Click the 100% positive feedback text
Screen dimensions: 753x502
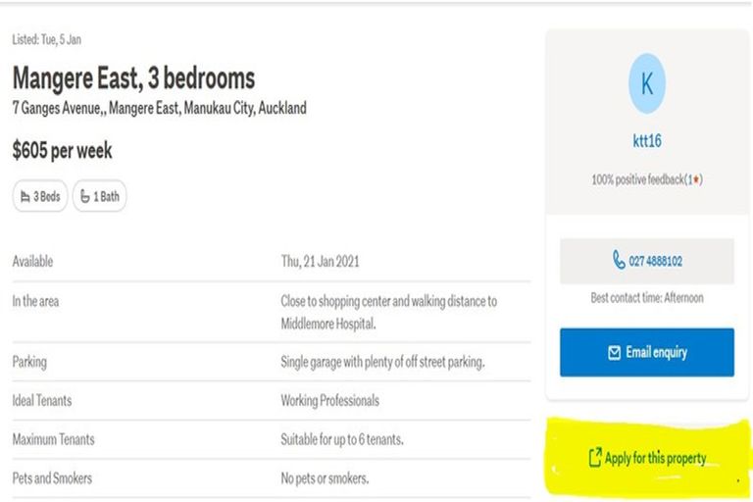click(639, 180)
